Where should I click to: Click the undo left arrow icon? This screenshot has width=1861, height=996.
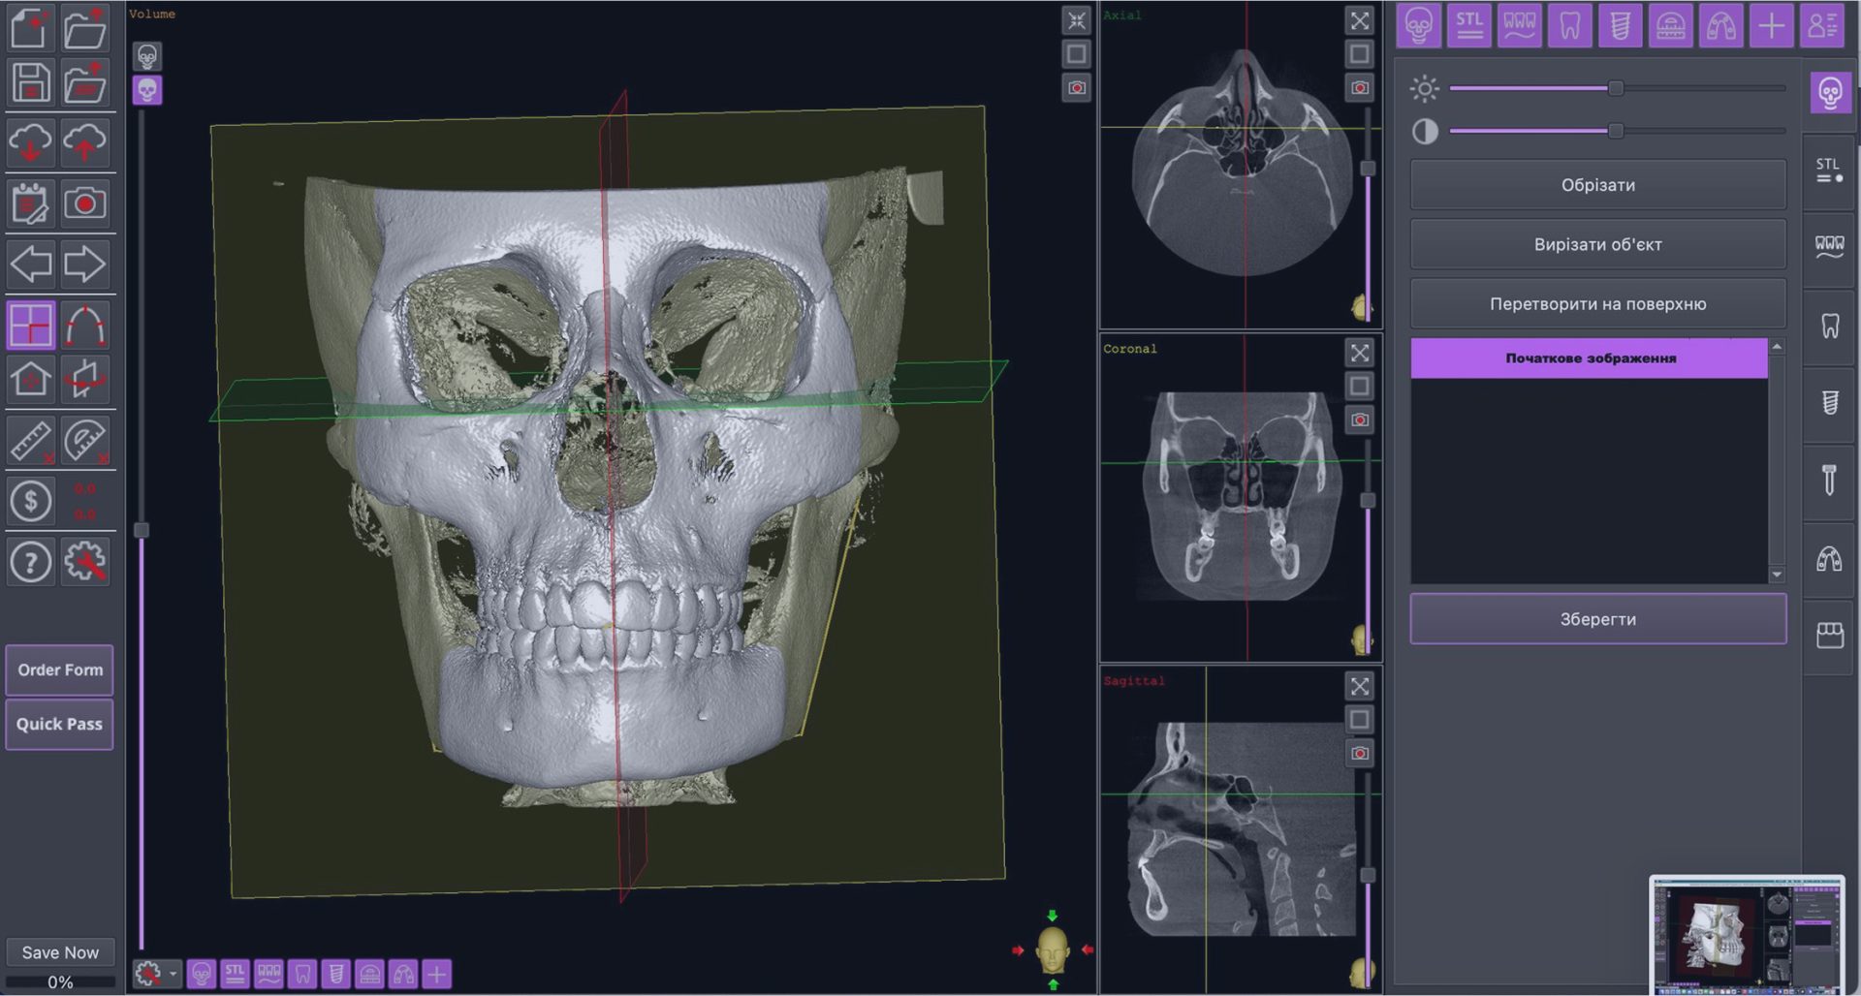30,264
